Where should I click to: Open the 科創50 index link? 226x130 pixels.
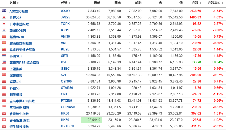[14, 88]
